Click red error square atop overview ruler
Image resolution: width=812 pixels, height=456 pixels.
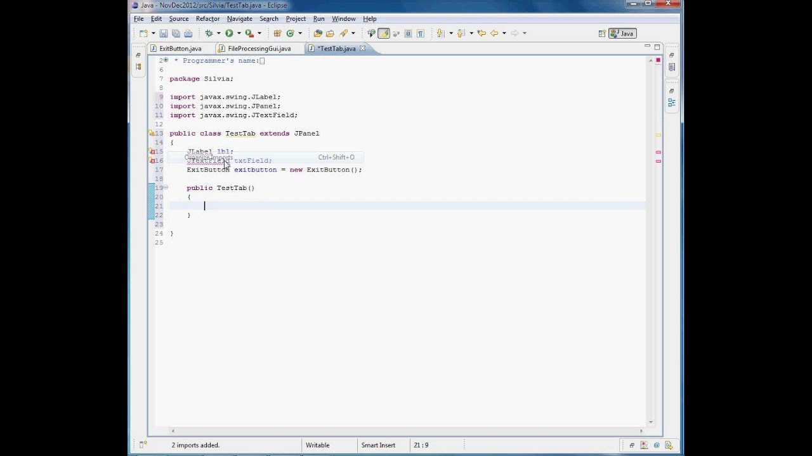pyautogui.click(x=658, y=60)
